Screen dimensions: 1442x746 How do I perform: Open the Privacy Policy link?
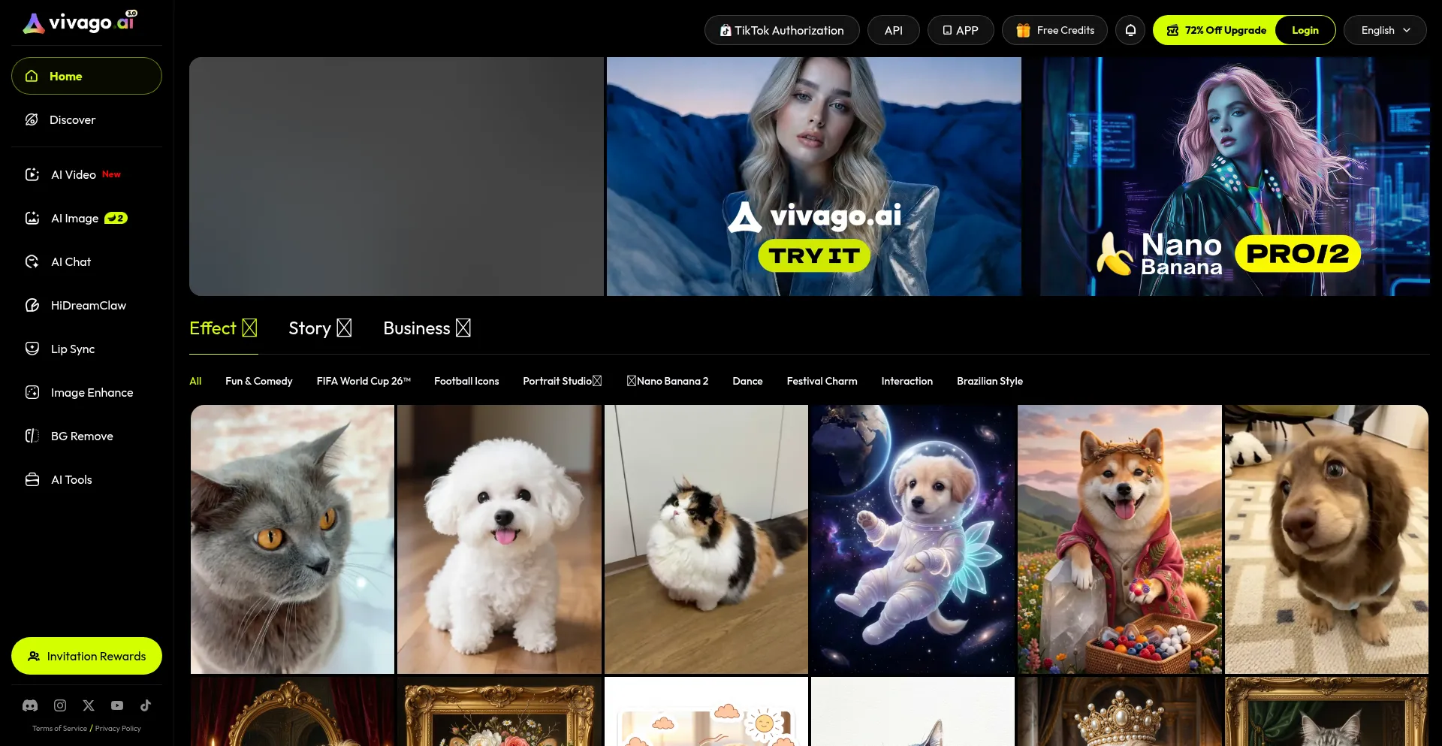coord(118,728)
